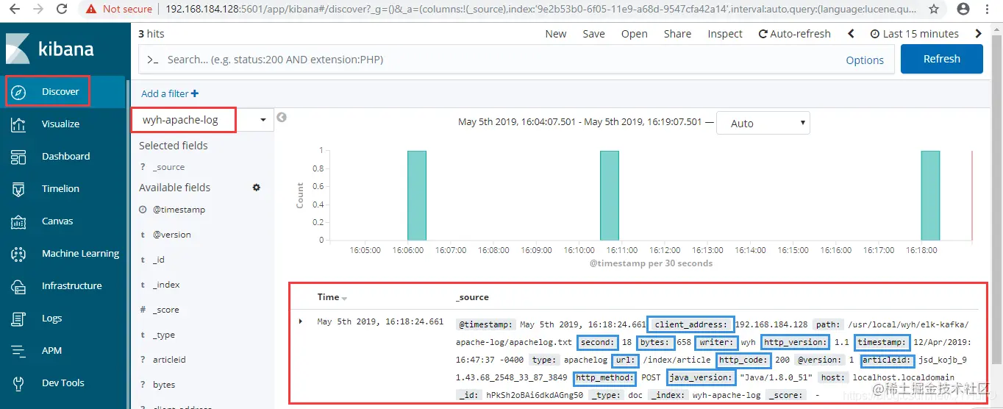Open the Available fields settings gear

point(257,188)
